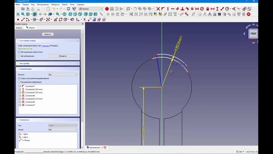Switch to the Tasks tab
Viewport: 273px width, 154px height.
(31, 27)
